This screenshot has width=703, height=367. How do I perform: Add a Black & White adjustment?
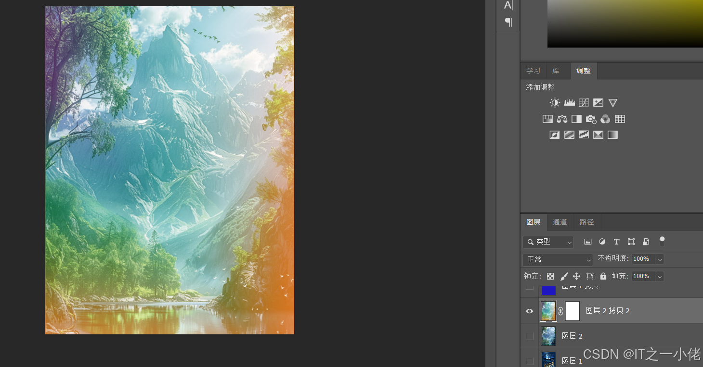[x=576, y=119]
